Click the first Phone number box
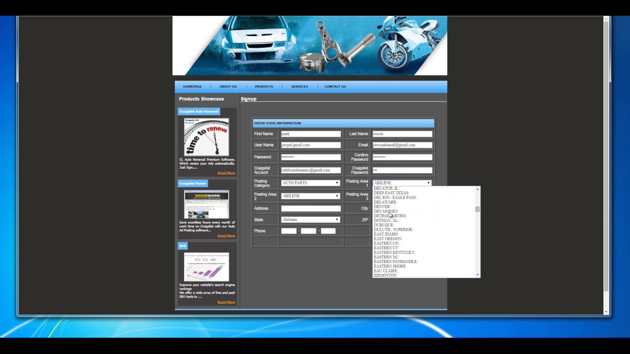630x354 pixels. pos(289,231)
